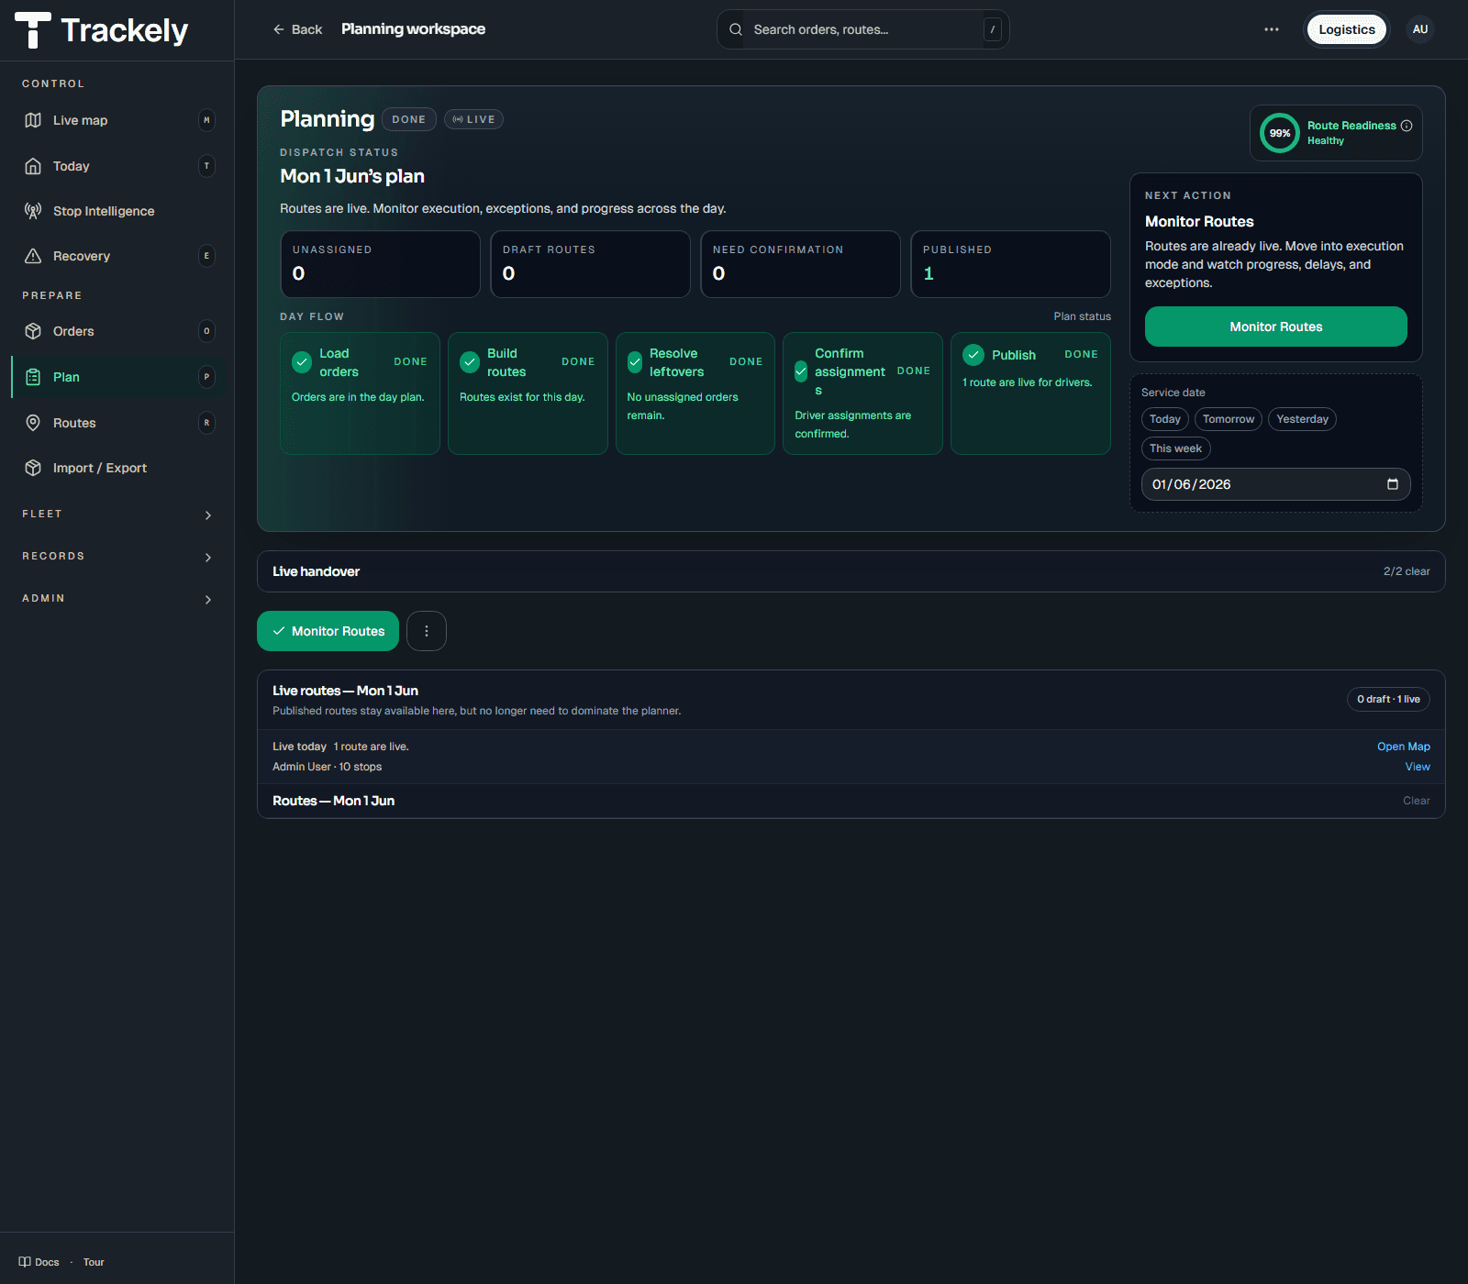The width and height of the screenshot is (1468, 1284).
Task: Click the Back arrow icon
Action: click(x=279, y=29)
